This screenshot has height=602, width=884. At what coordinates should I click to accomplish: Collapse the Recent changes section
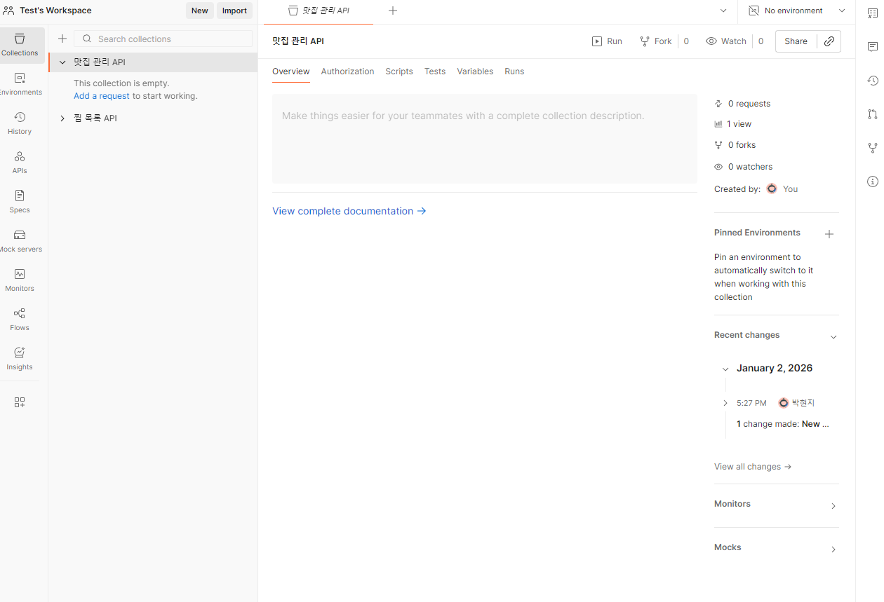[x=833, y=337]
